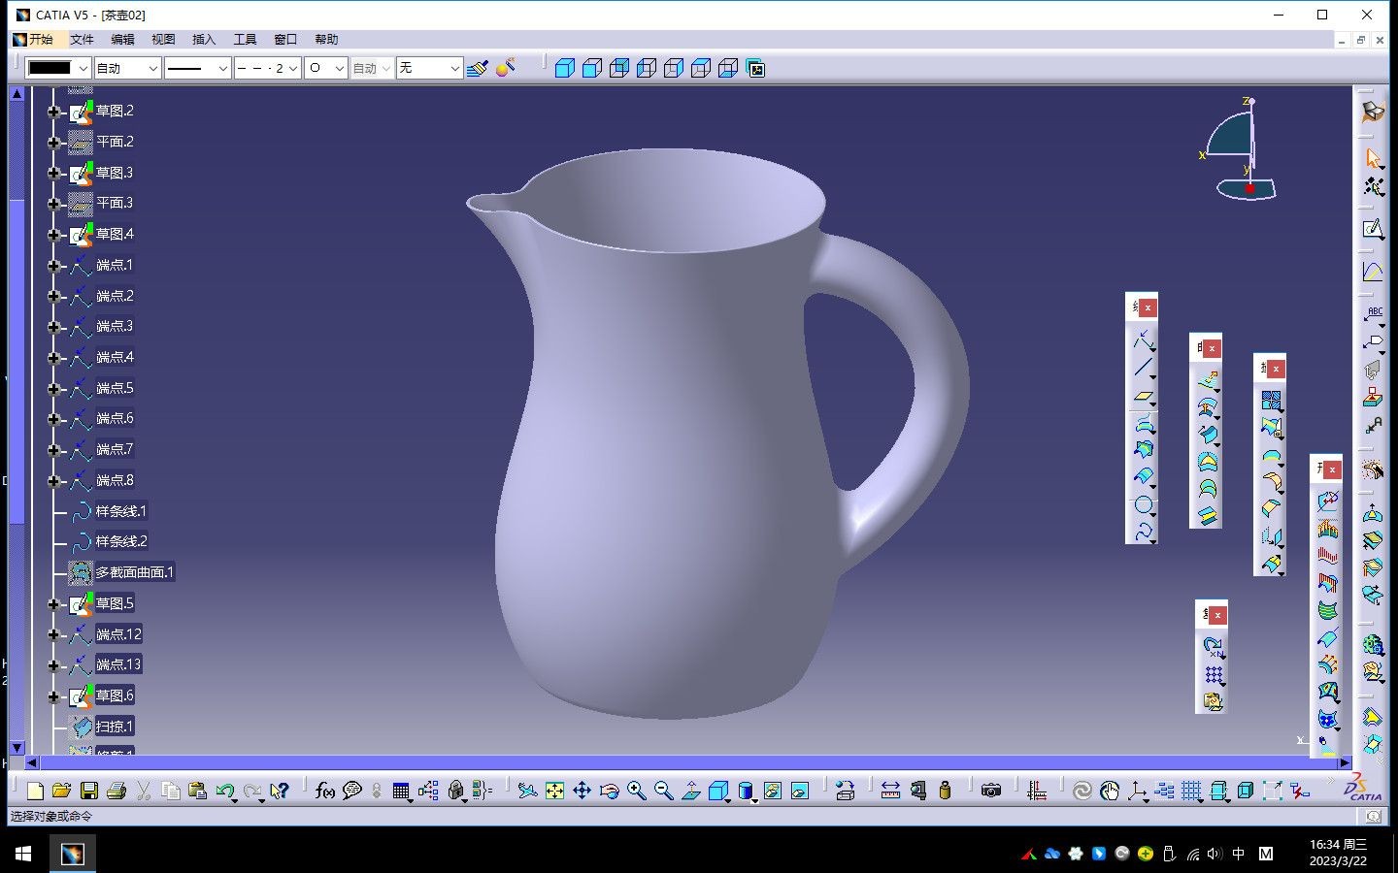Click the Zoom In magnifier
Screen dimensions: 1398x873
point(636,791)
